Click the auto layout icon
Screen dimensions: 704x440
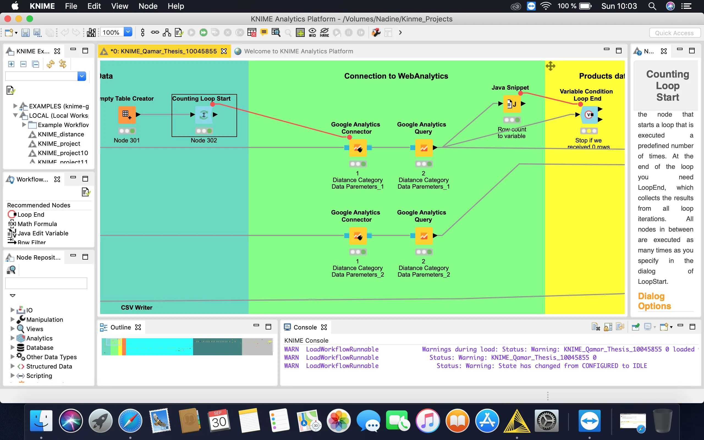click(167, 33)
